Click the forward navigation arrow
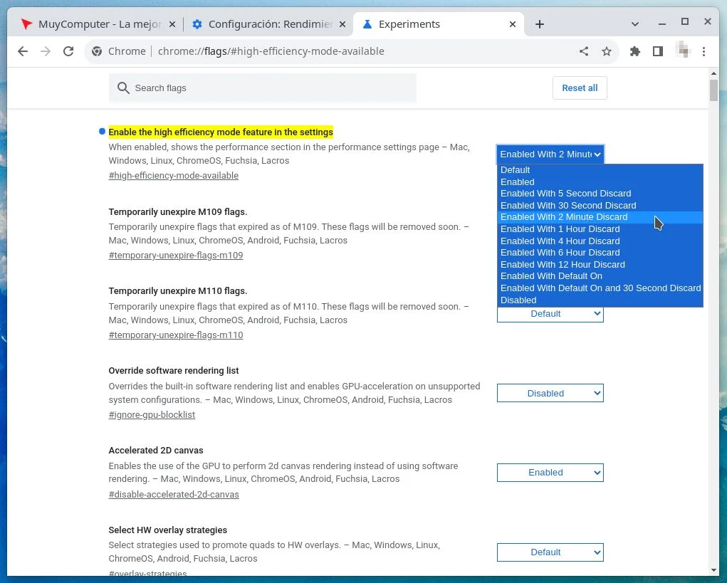Screen dimensions: 727x583 (x=46, y=51)
